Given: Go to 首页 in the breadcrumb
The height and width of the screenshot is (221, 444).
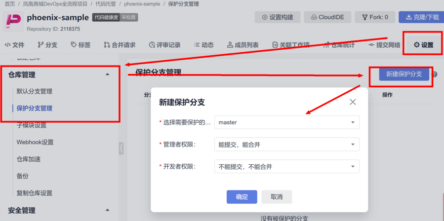Looking at the screenshot, I should tap(9, 4).
